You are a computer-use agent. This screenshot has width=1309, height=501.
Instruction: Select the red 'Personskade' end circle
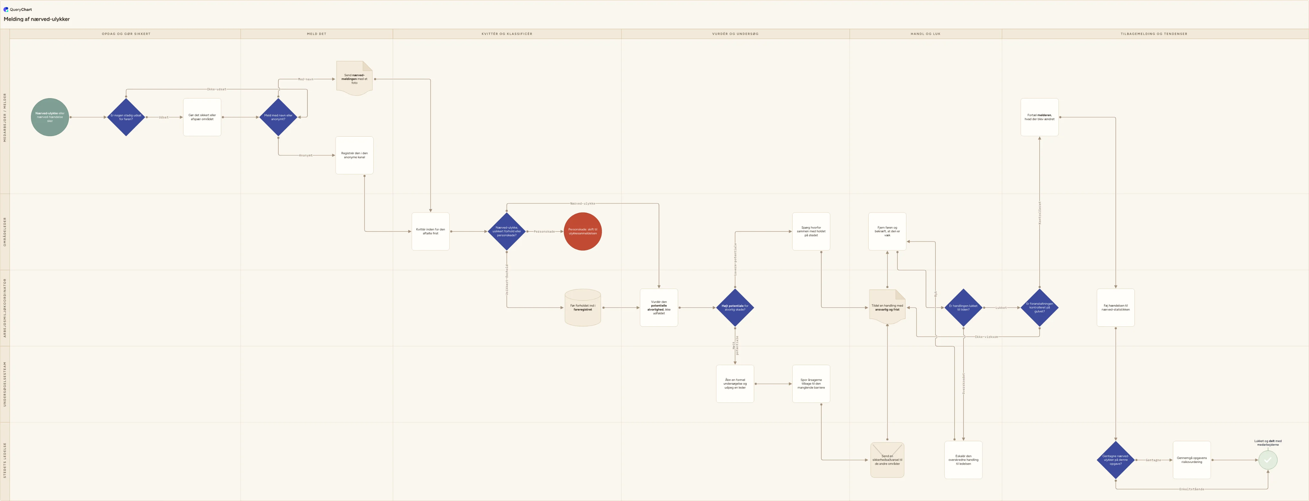(x=583, y=231)
